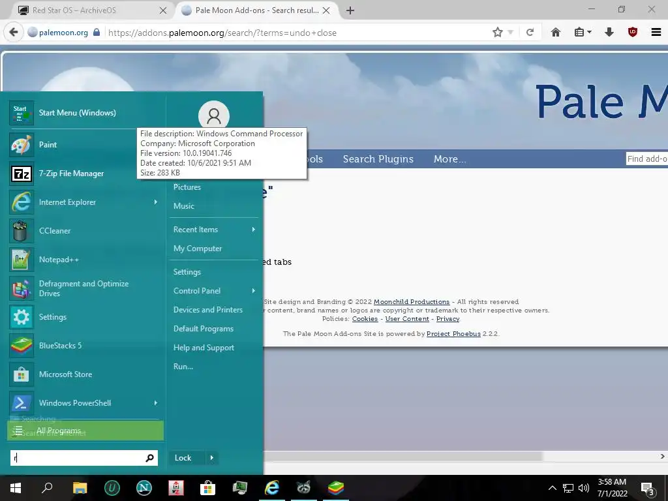The height and width of the screenshot is (501, 668).
Task: Open User Content policy link
Action: click(407, 318)
